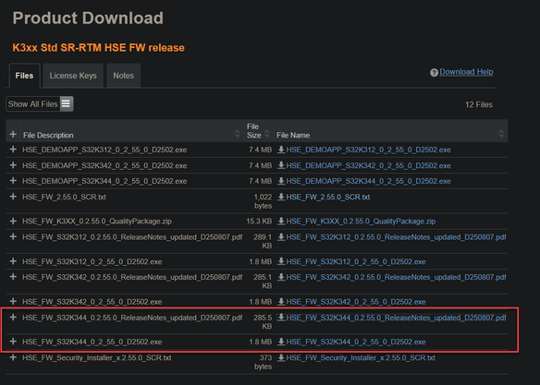The height and width of the screenshot is (385, 540).
Task: Open the Notes tab
Action: click(x=123, y=76)
